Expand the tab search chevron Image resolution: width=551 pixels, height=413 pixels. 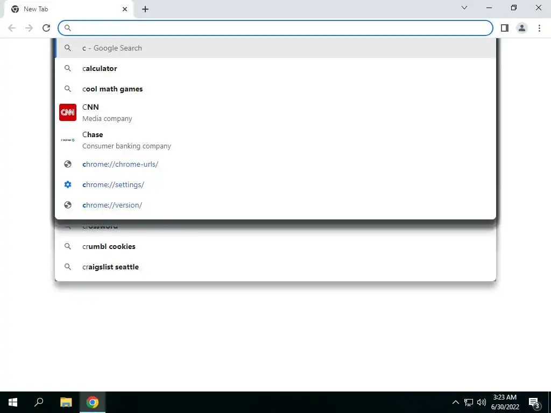(x=464, y=8)
